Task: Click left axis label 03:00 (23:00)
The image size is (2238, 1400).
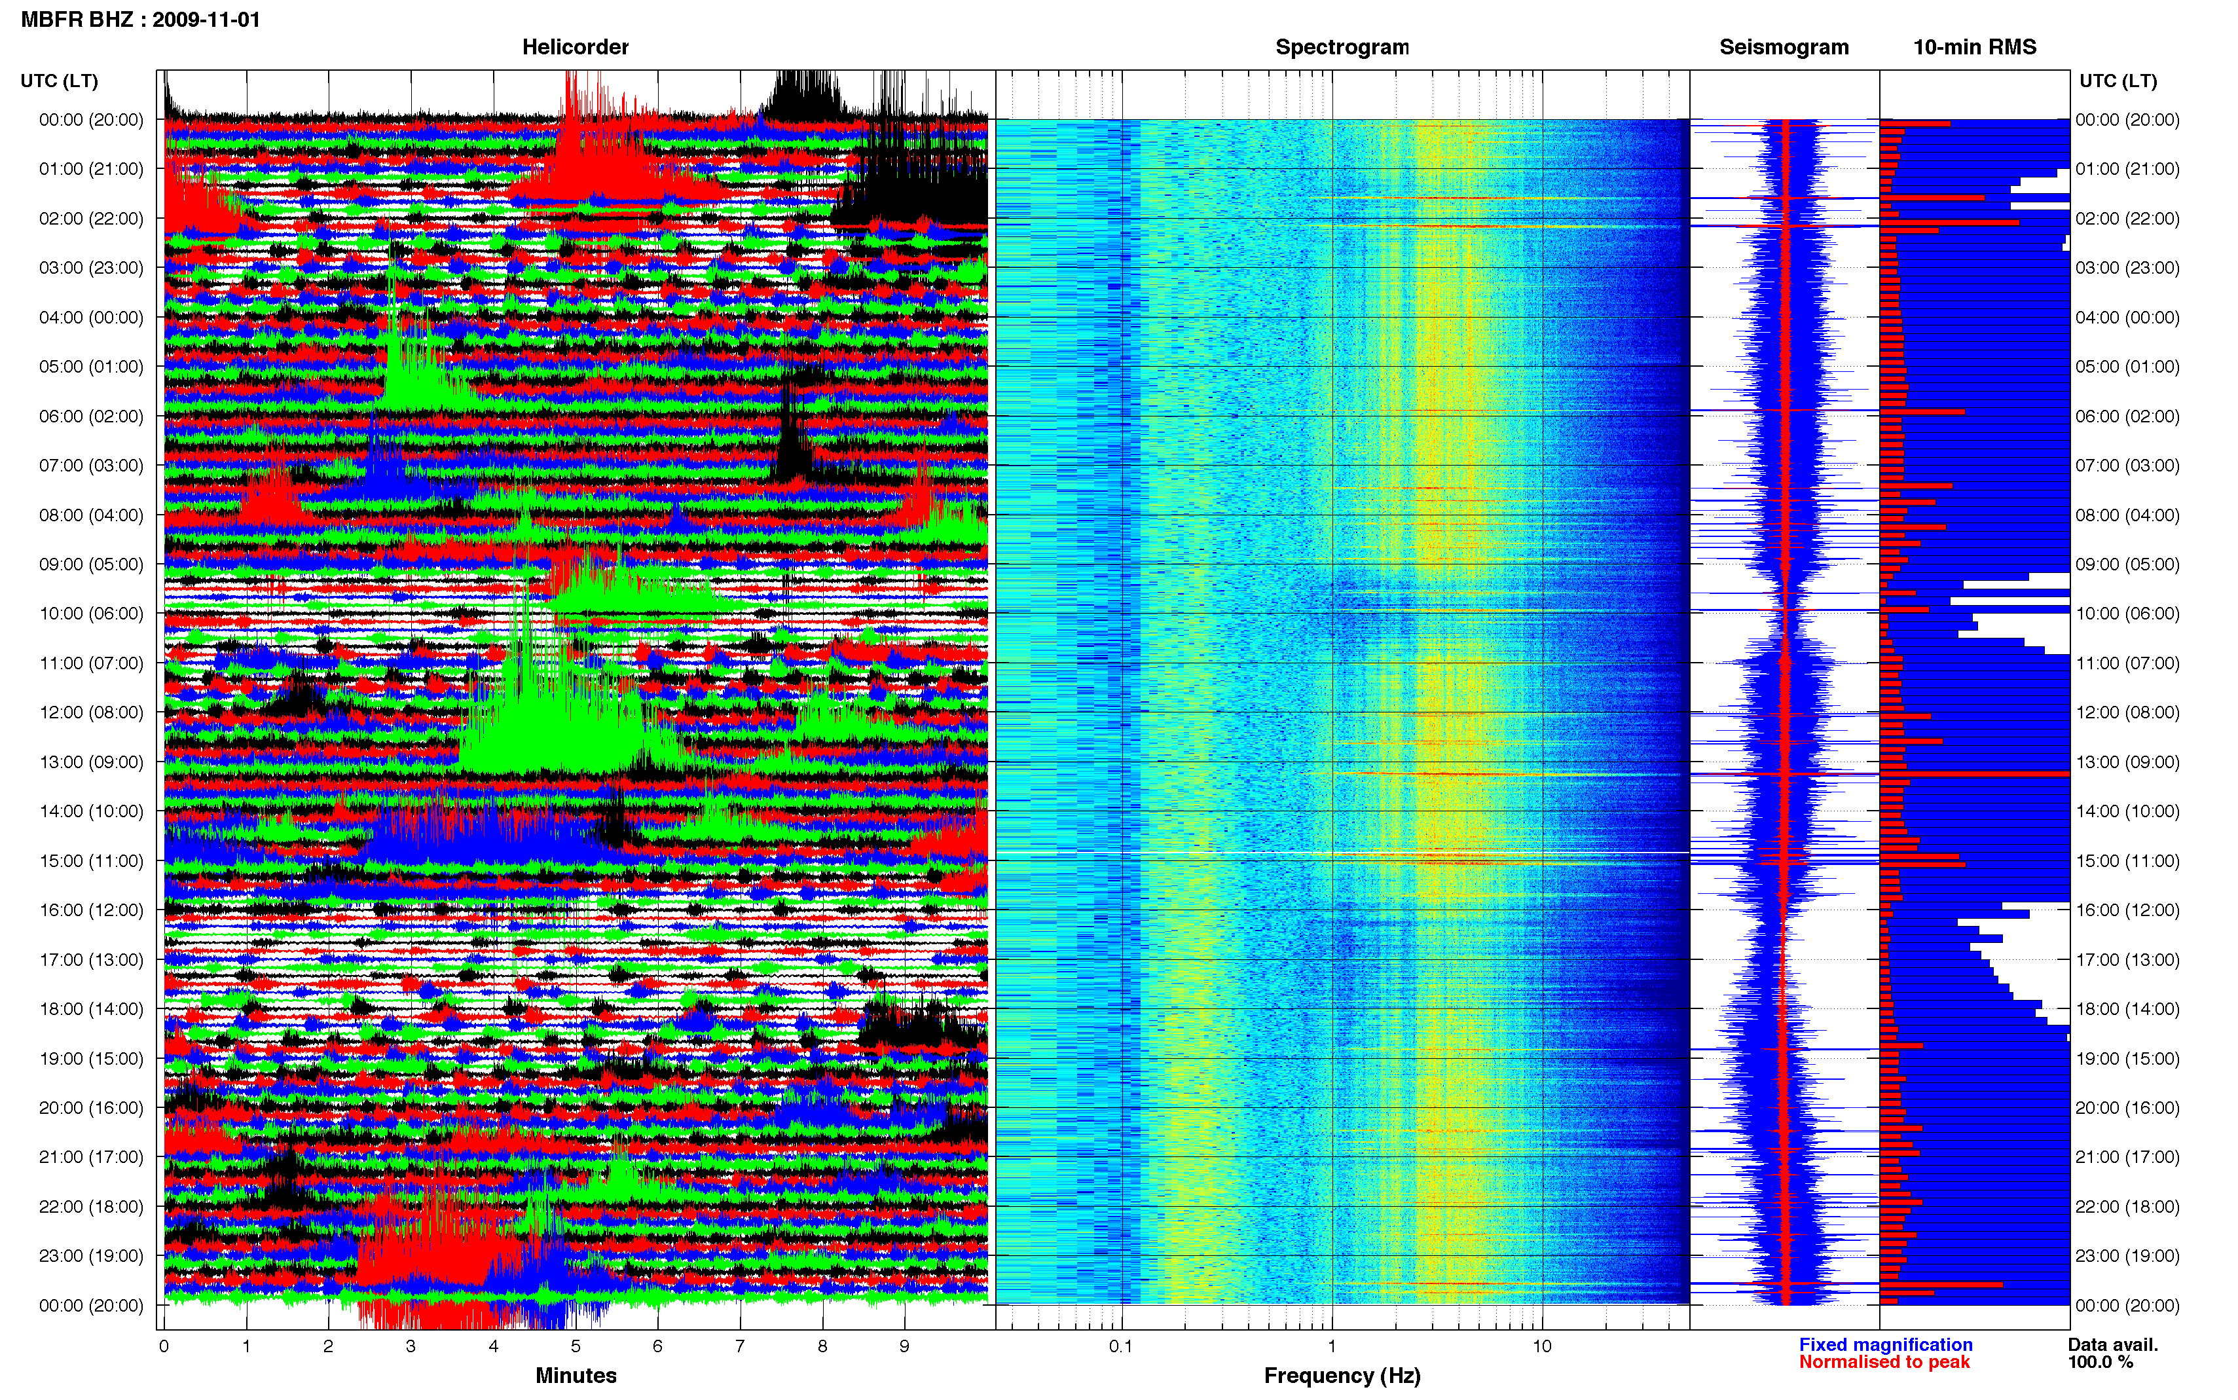Action: (x=91, y=268)
